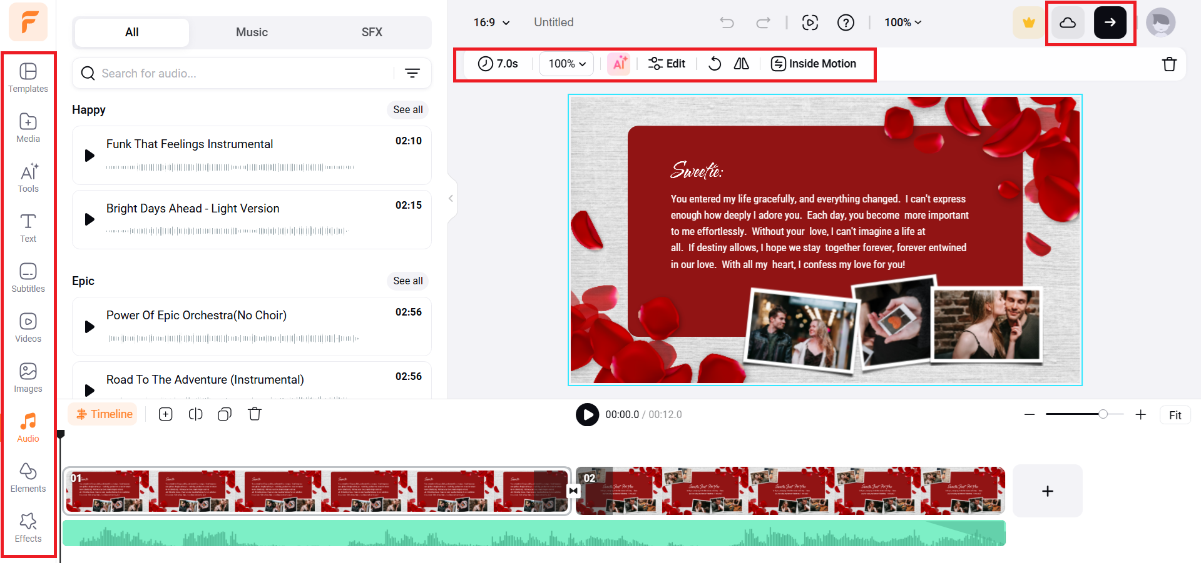Apply Inside Motion to the element
1201x563 pixels.
pos(814,63)
